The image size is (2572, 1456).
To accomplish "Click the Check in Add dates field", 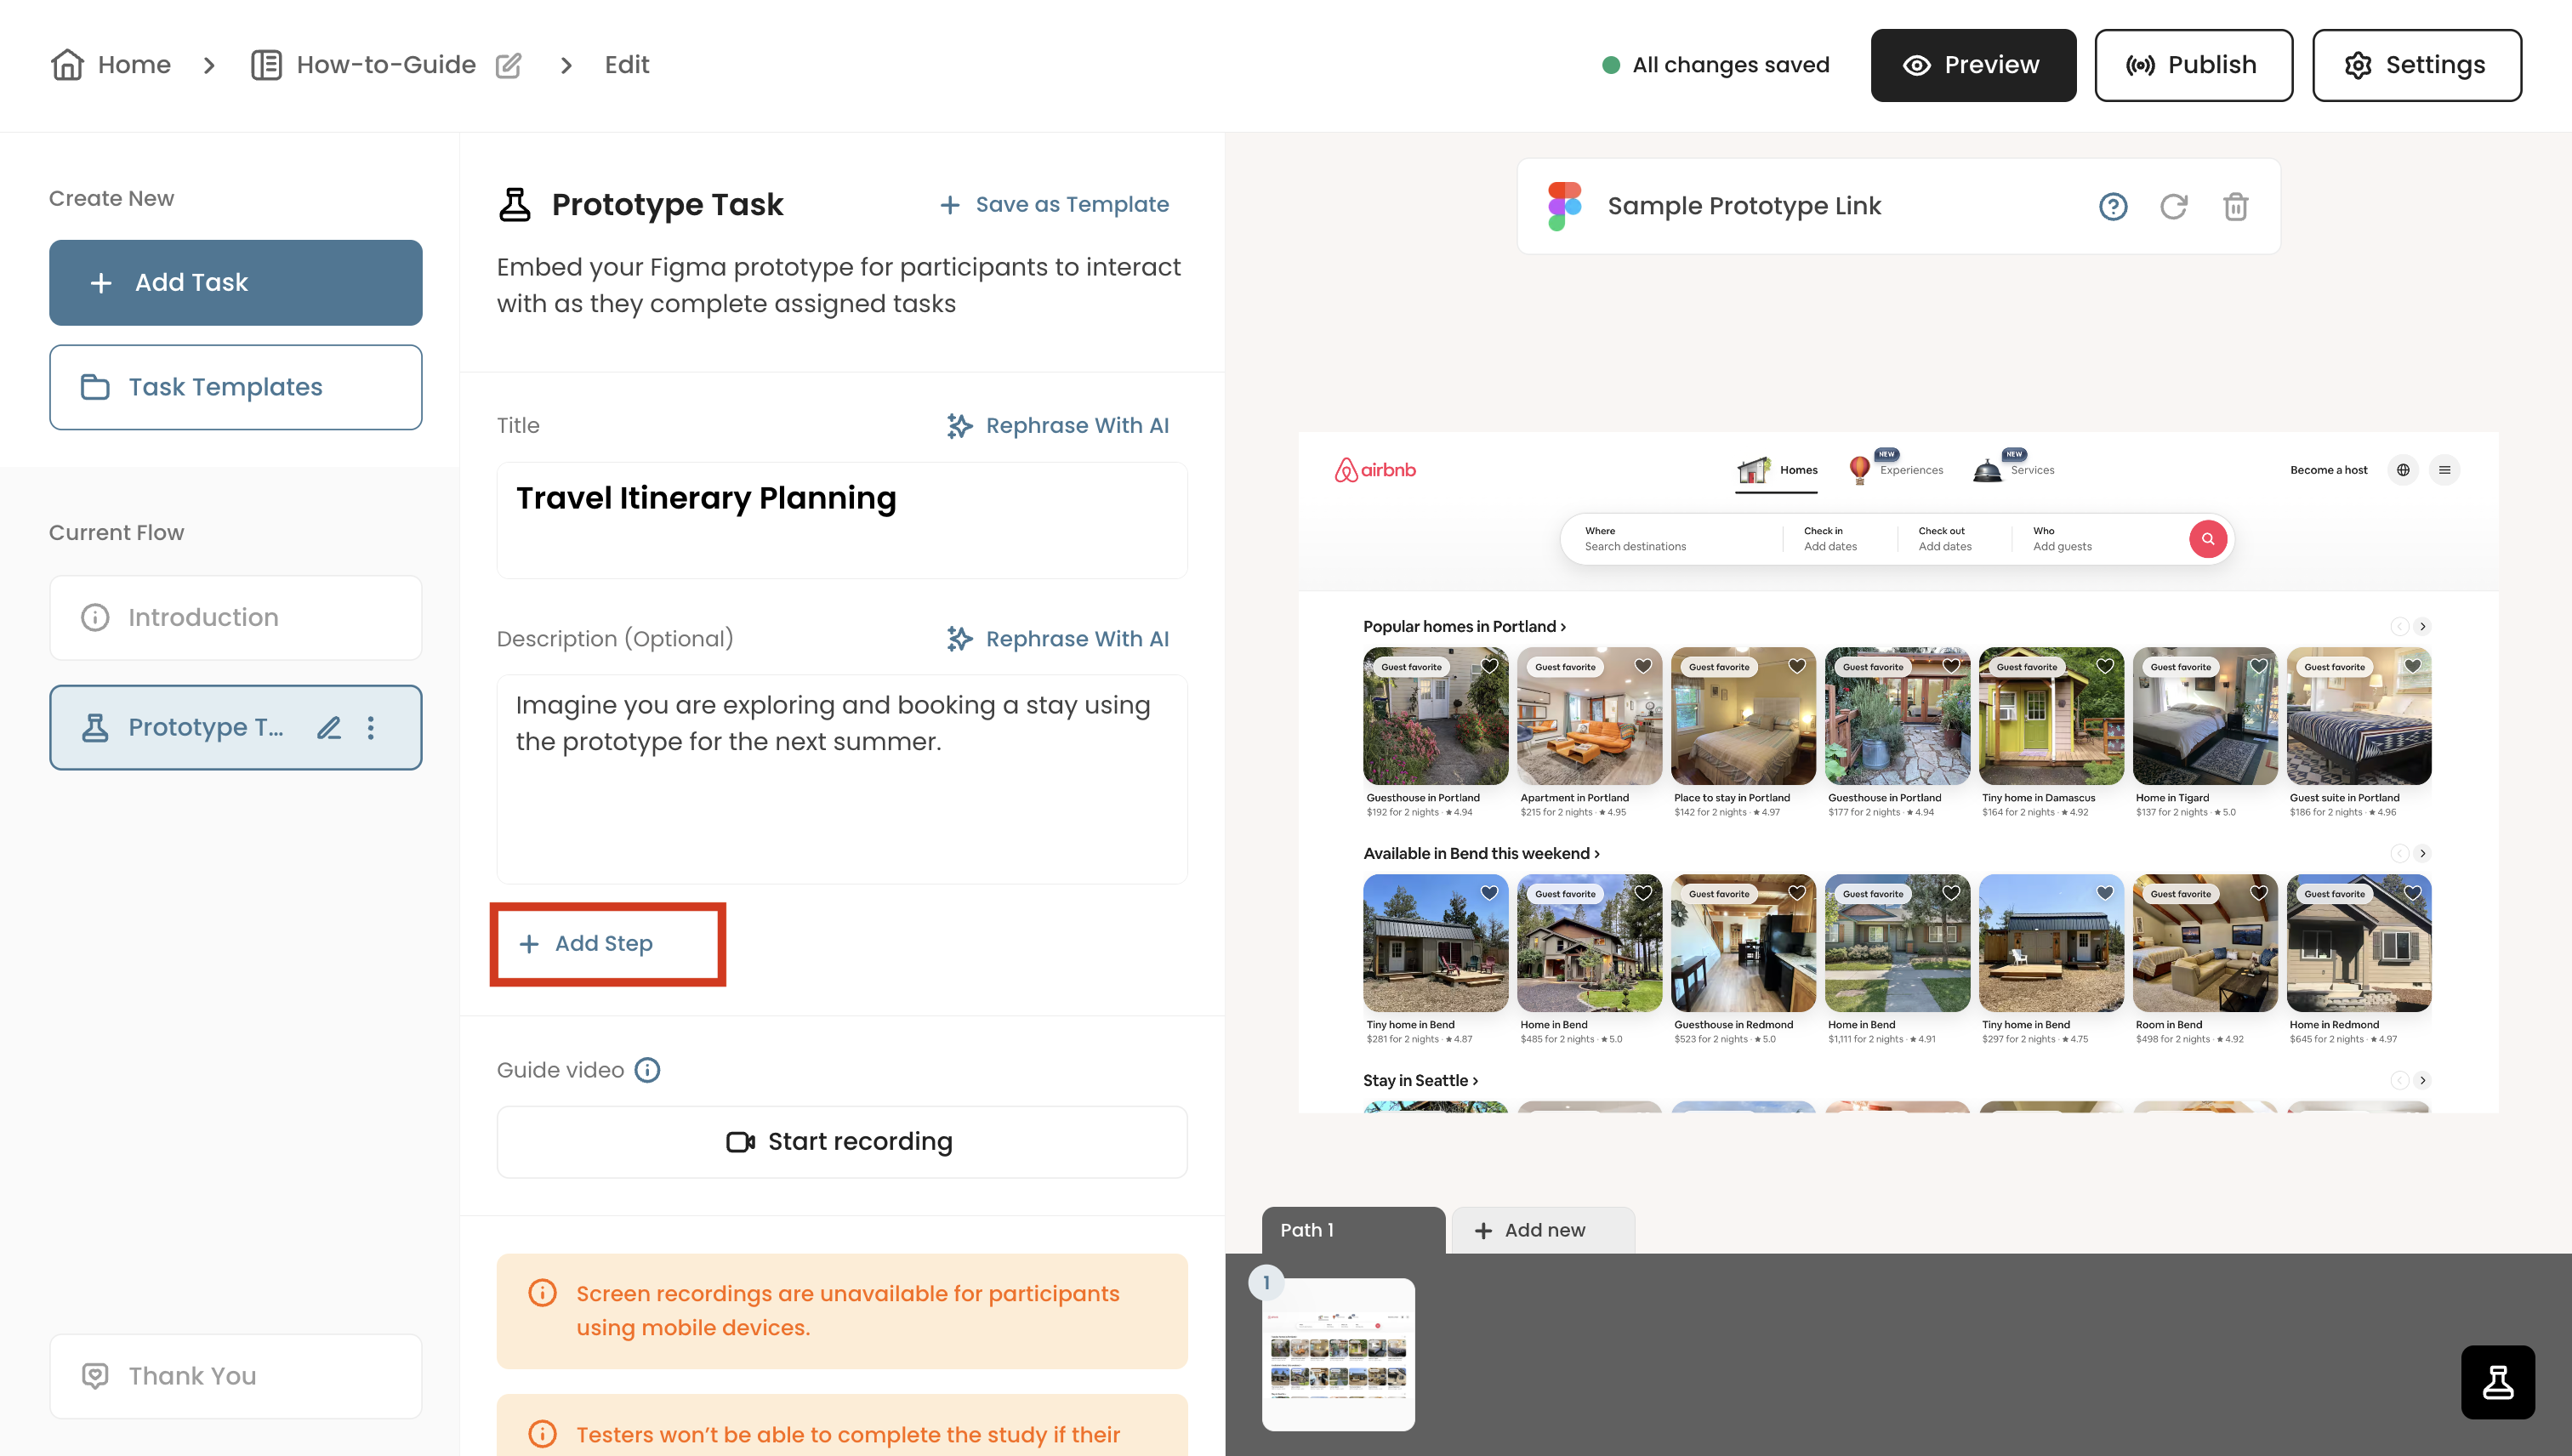I will (1839, 539).
